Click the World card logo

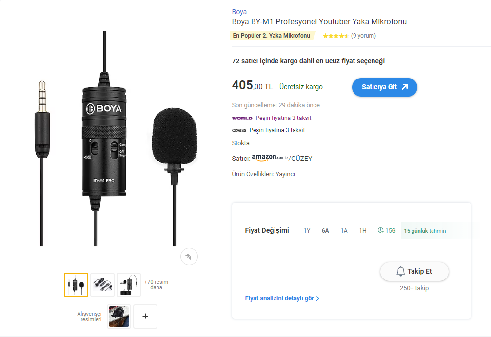(x=242, y=118)
